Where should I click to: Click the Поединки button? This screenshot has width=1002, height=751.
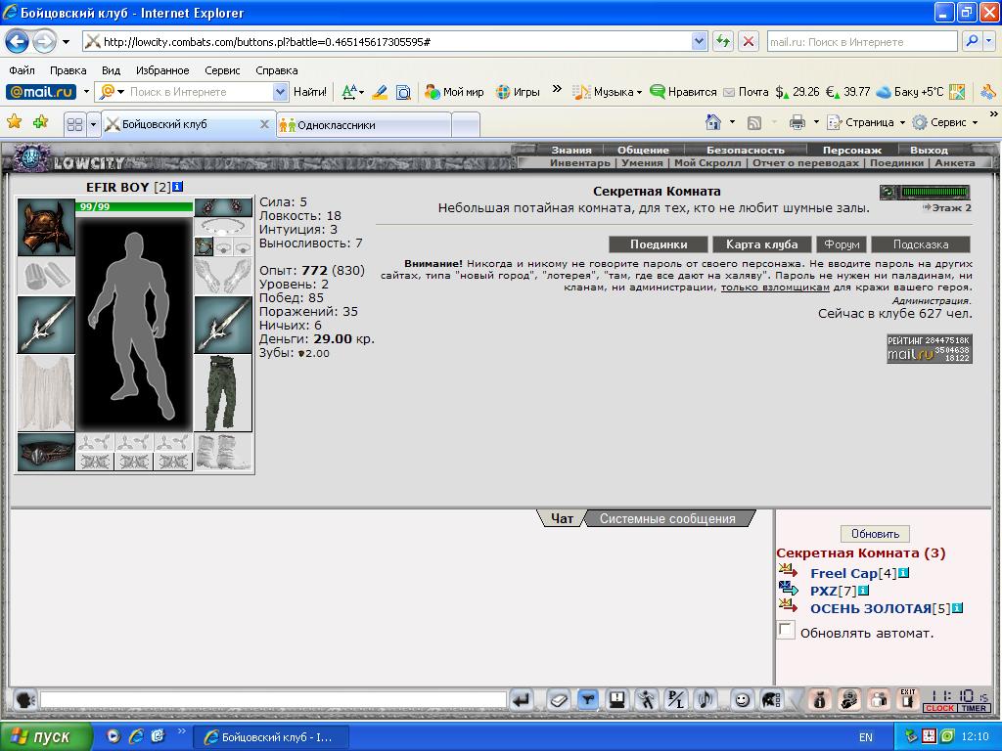point(659,244)
